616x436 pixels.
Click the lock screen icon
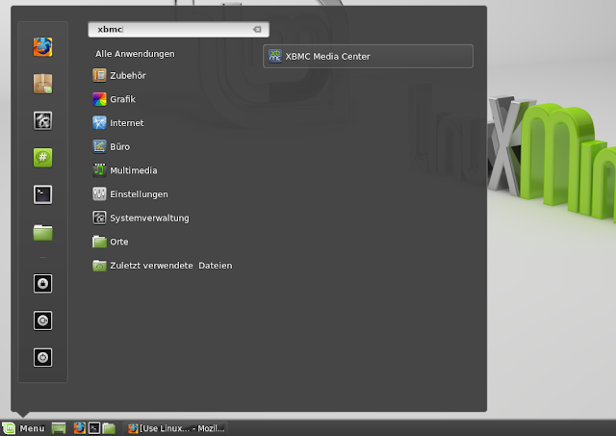click(x=42, y=284)
